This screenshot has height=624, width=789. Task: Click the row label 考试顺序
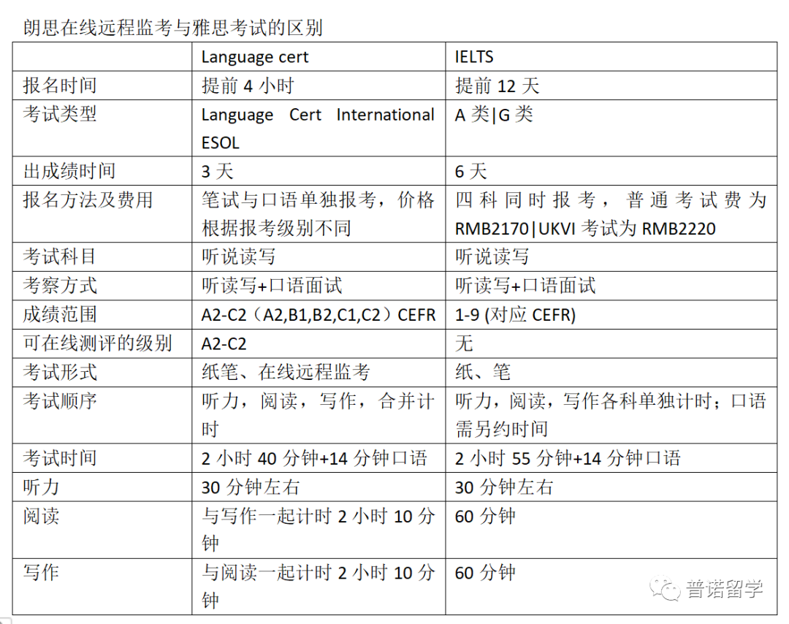(60, 400)
